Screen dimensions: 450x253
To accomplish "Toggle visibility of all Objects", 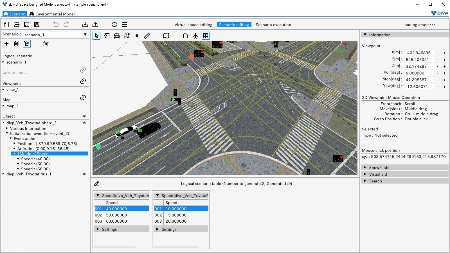I will (85, 116).
